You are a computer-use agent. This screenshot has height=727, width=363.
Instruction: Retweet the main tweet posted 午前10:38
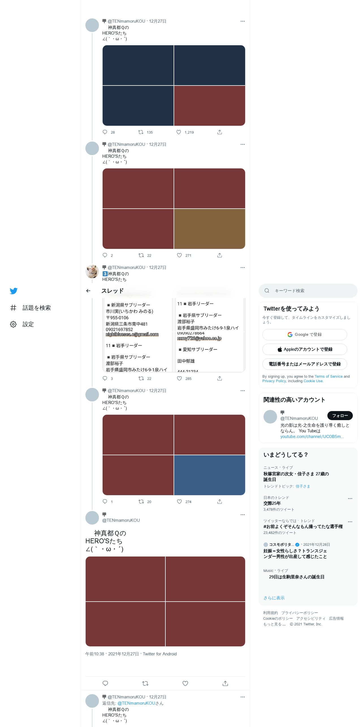pyautogui.click(x=145, y=683)
